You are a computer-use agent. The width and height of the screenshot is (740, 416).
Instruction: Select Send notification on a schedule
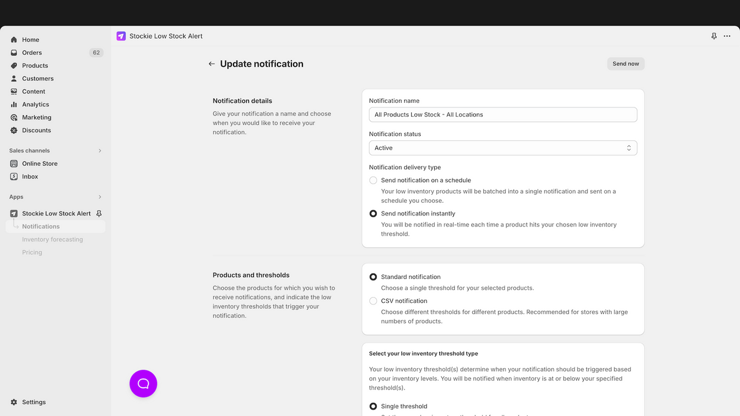point(373,180)
